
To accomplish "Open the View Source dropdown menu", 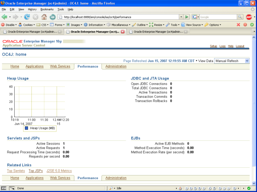I will (x=192, y=25).
